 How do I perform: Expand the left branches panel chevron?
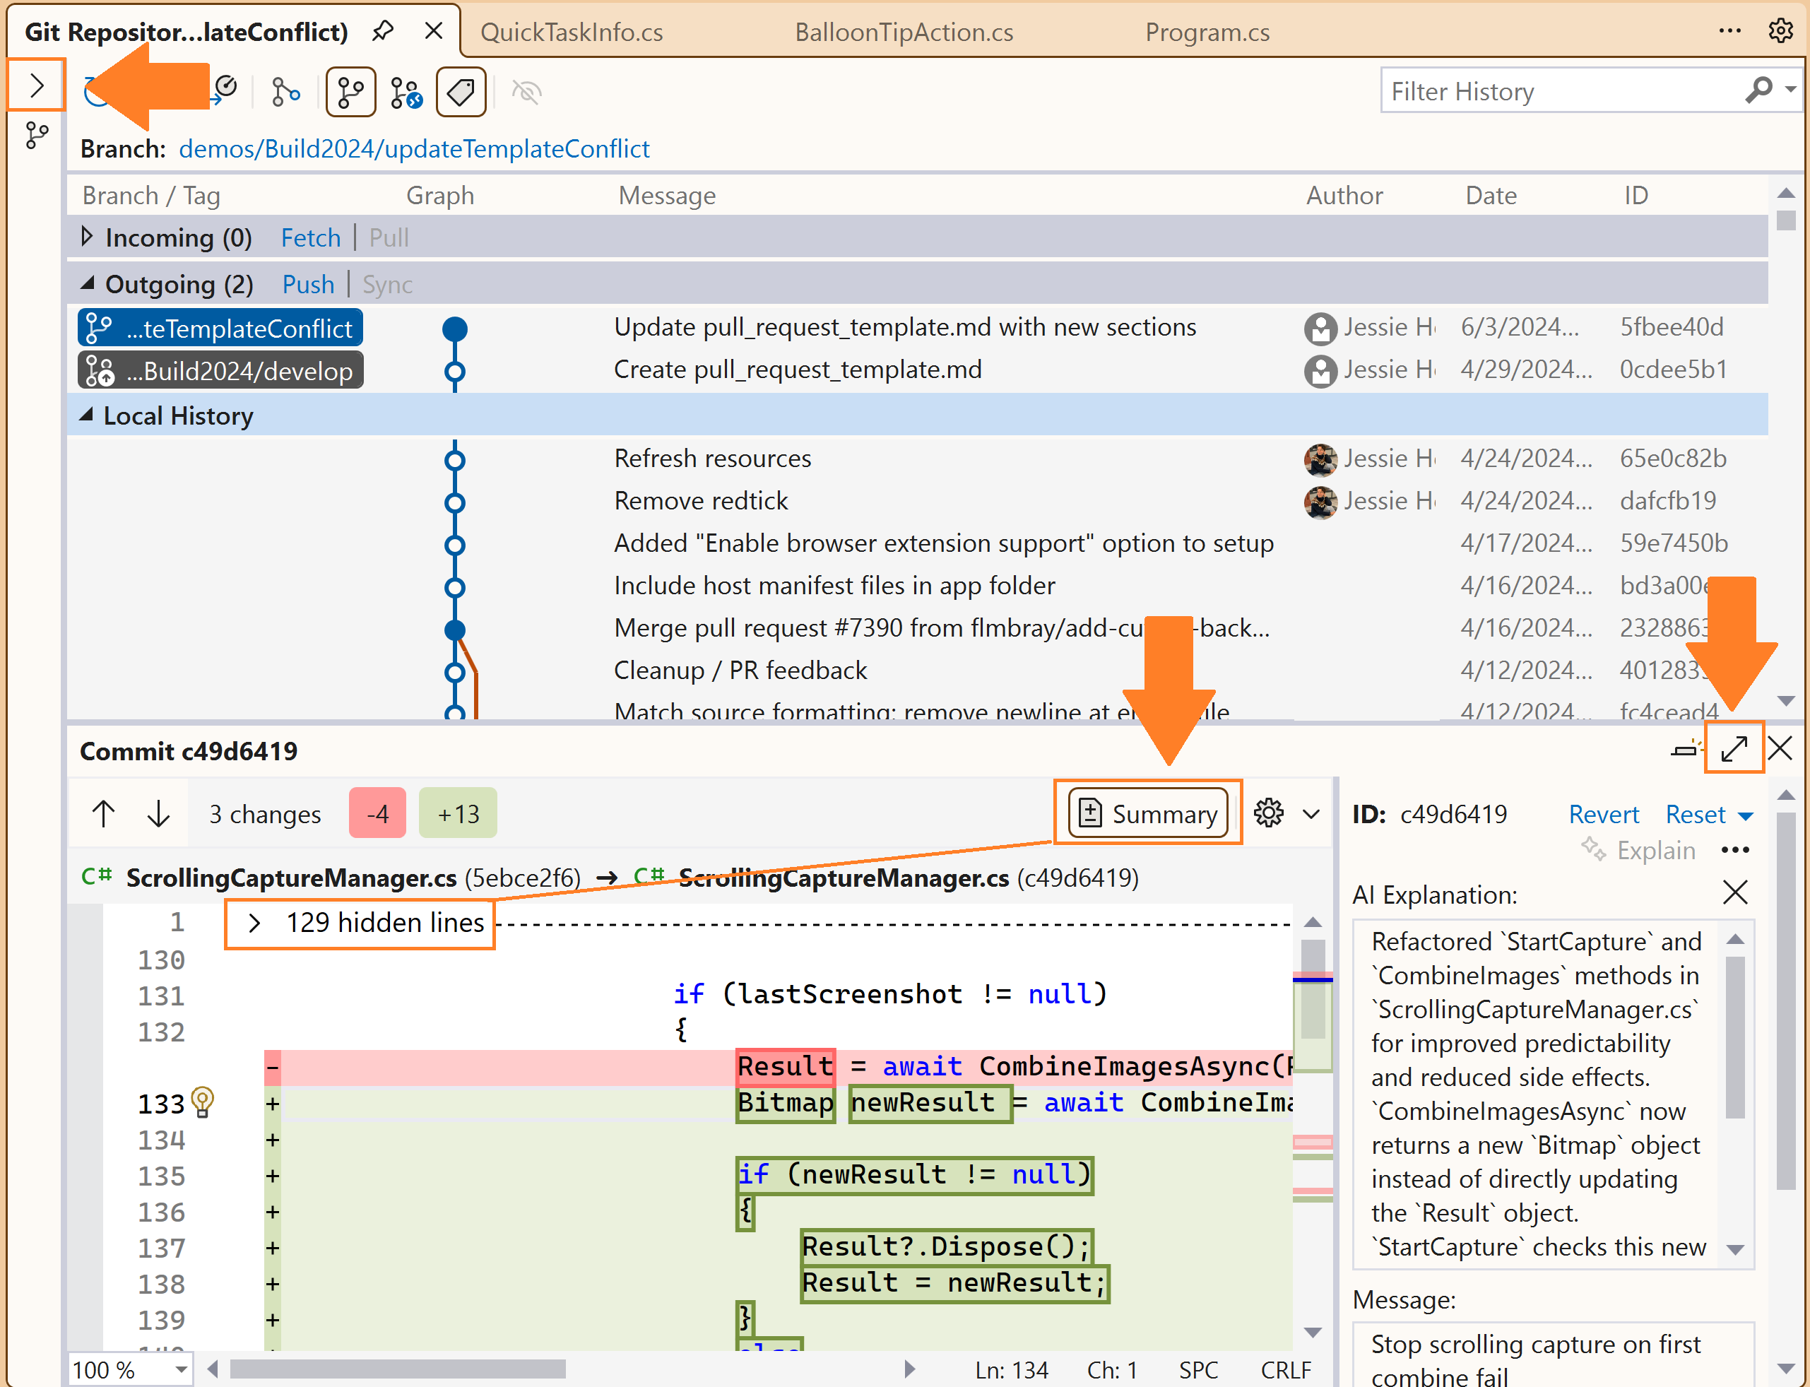[x=36, y=85]
